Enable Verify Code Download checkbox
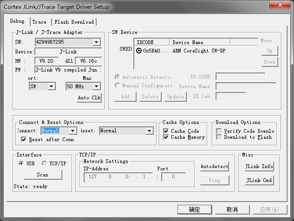The height and width of the screenshot is (221, 294). (219, 131)
